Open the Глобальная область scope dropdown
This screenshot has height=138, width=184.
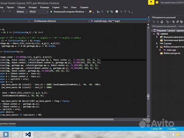click(x=60, y=21)
